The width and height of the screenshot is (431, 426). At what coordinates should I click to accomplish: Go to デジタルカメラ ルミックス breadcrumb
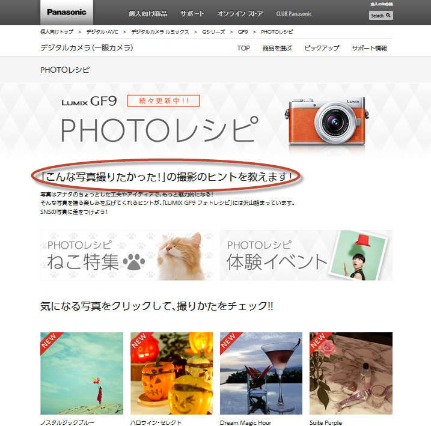[160, 32]
